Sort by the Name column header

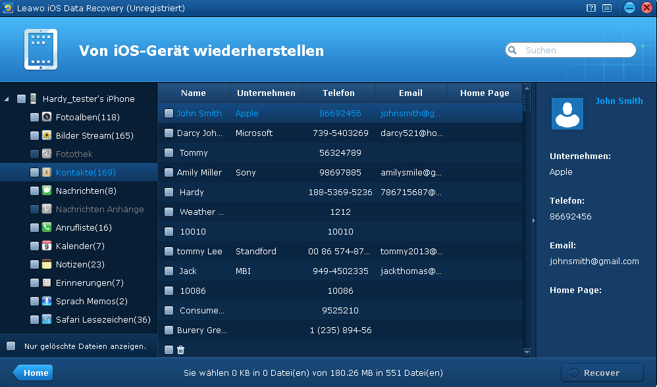194,93
